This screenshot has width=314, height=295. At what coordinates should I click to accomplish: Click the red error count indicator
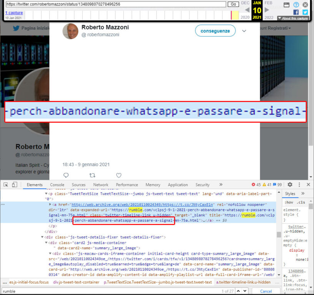(x=256, y=184)
